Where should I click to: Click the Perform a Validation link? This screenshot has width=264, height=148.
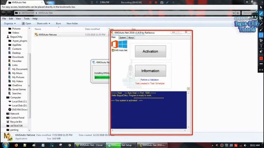pyautogui.click(x=150, y=80)
